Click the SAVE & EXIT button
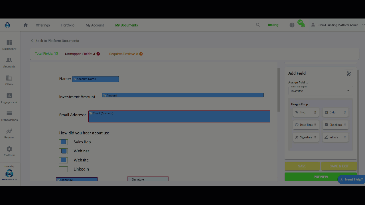 click(x=339, y=166)
